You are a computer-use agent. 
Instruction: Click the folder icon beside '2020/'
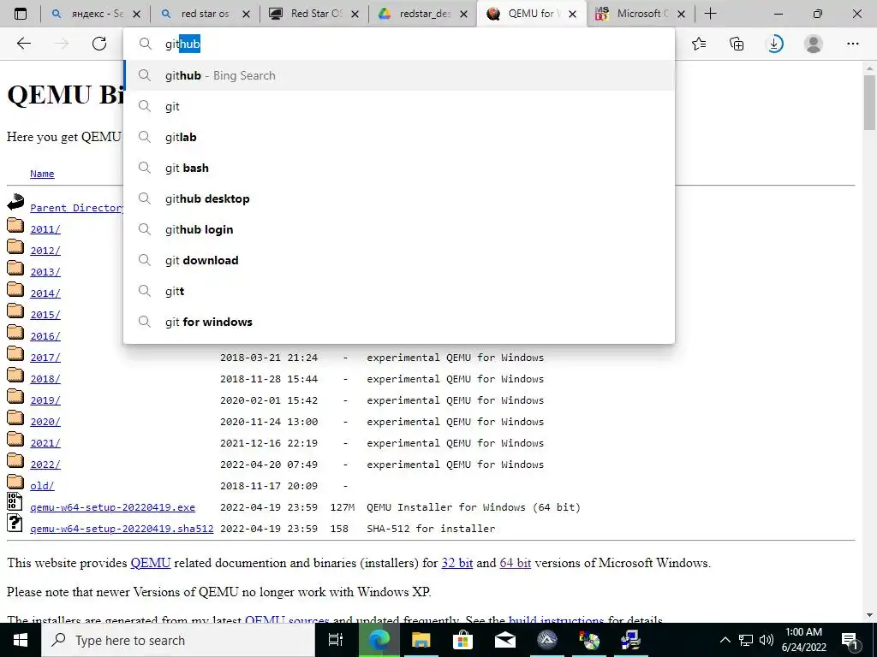[x=15, y=417]
